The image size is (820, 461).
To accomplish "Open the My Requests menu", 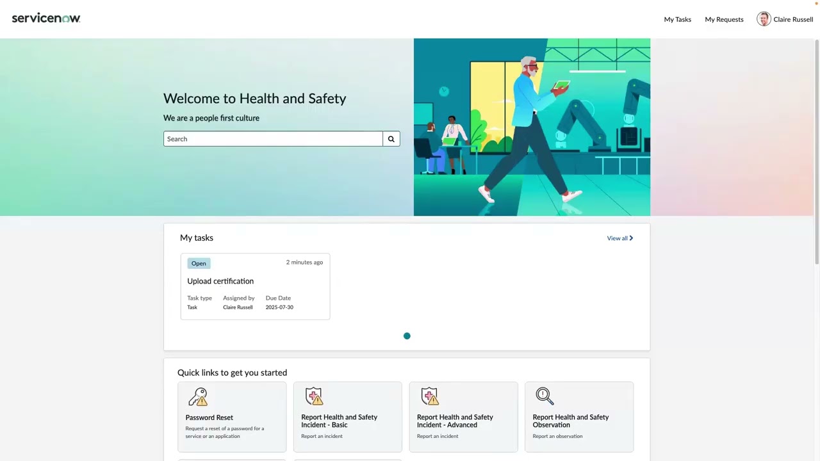I will [x=724, y=19].
